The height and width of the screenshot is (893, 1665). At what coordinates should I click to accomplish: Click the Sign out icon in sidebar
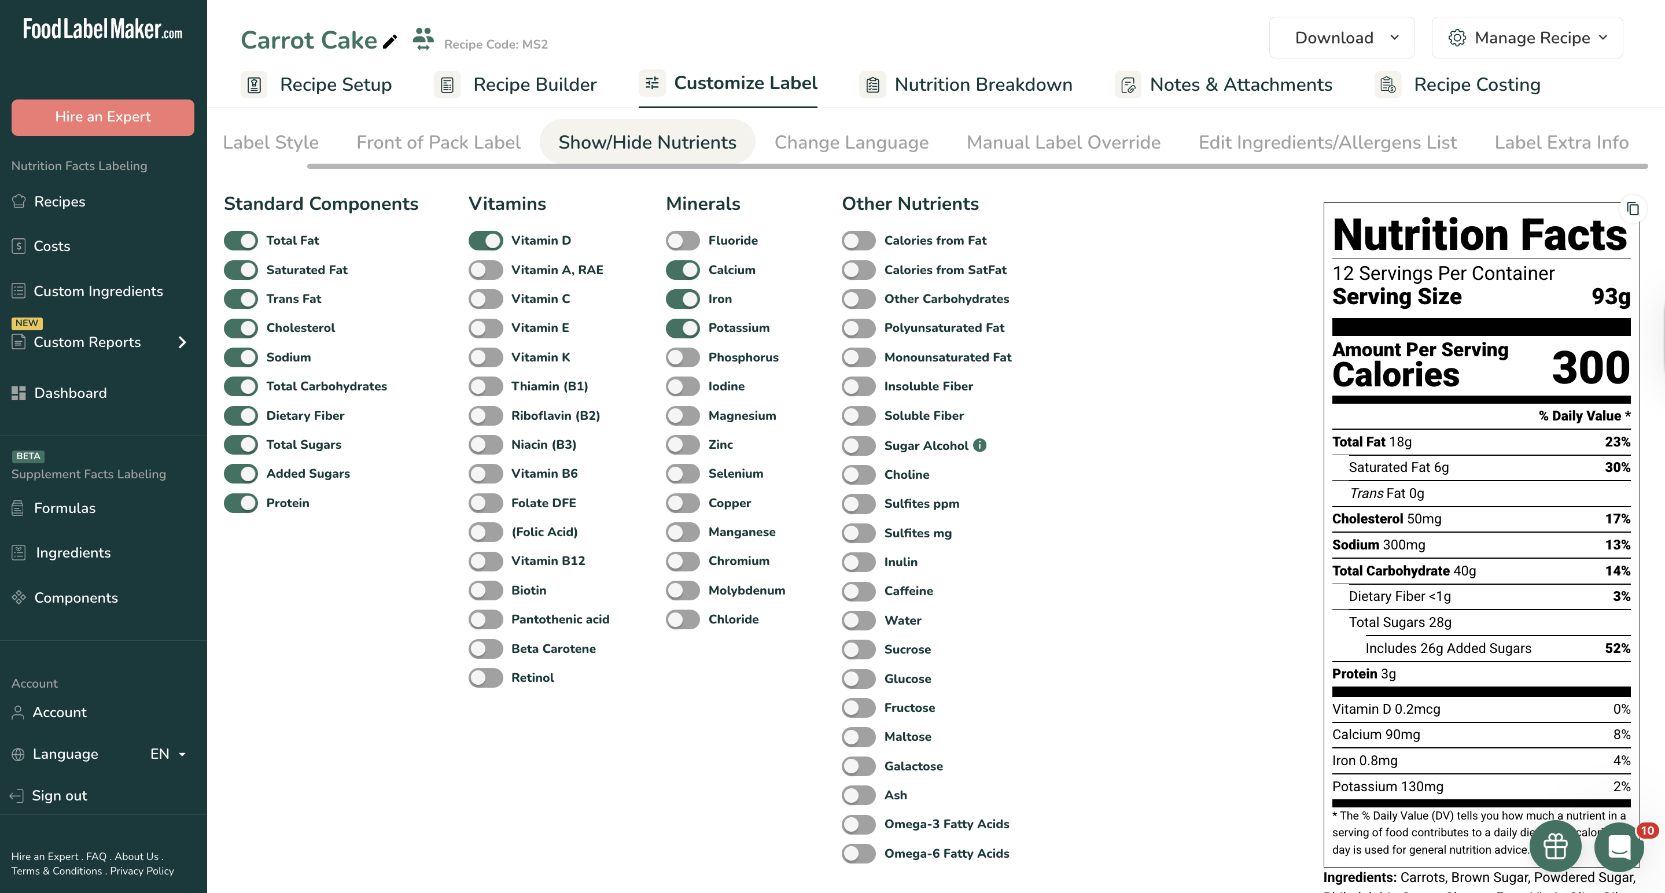tap(17, 795)
